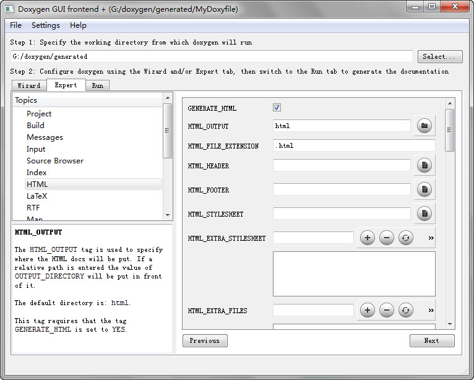Click the HTML_OUTPUT text field
The image size is (474, 380).
point(342,126)
